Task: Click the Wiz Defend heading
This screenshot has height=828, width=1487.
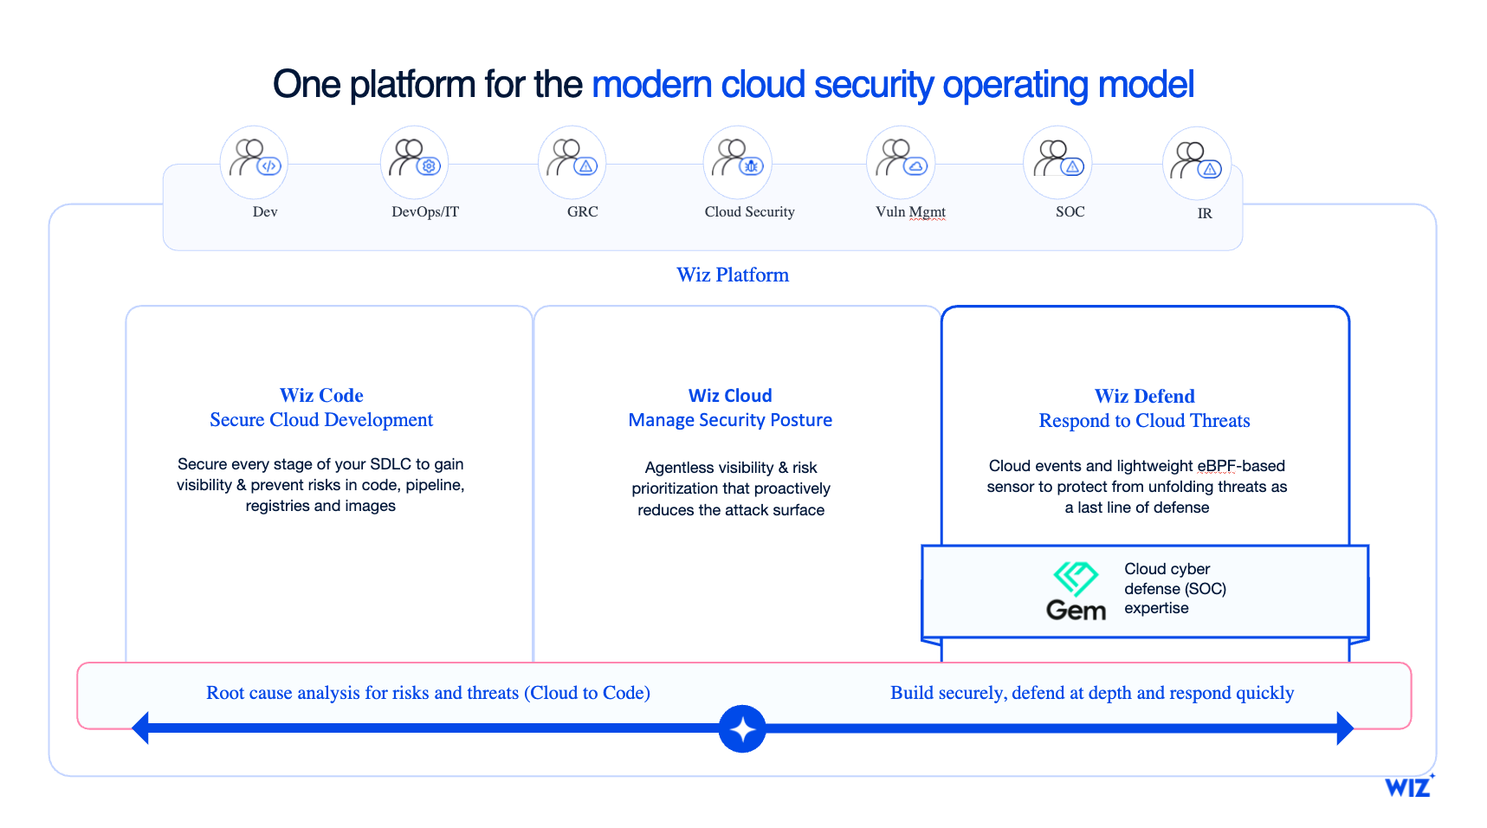Action: point(1144,396)
